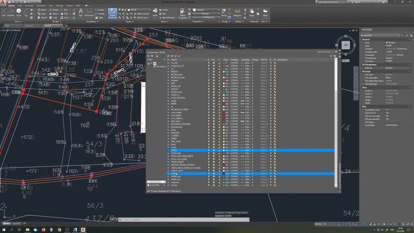414x233 pixels.
Task: Open color swatch of KOSOVI layer
Action: pyautogui.click(x=224, y=89)
